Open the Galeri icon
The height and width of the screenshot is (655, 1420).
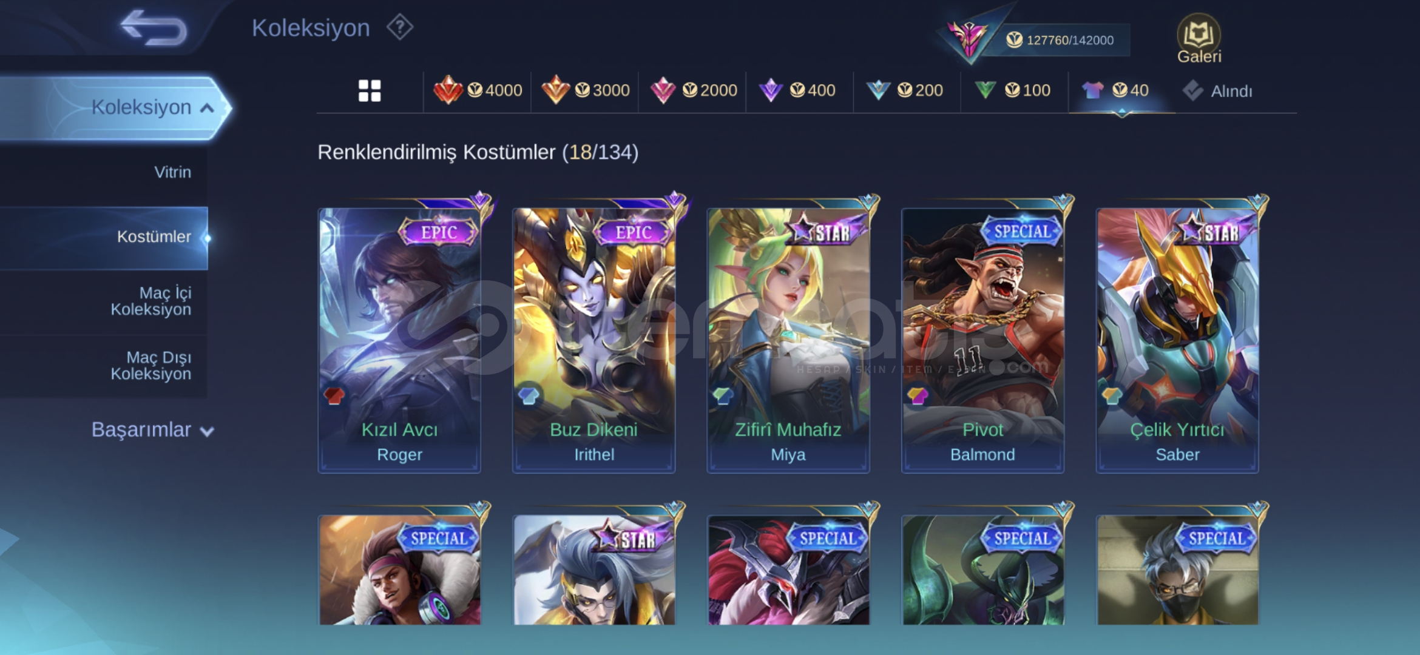pyautogui.click(x=1199, y=39)
